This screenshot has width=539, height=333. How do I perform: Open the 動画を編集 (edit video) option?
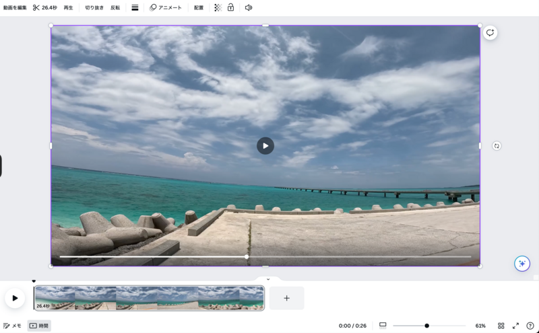point(15,7)
